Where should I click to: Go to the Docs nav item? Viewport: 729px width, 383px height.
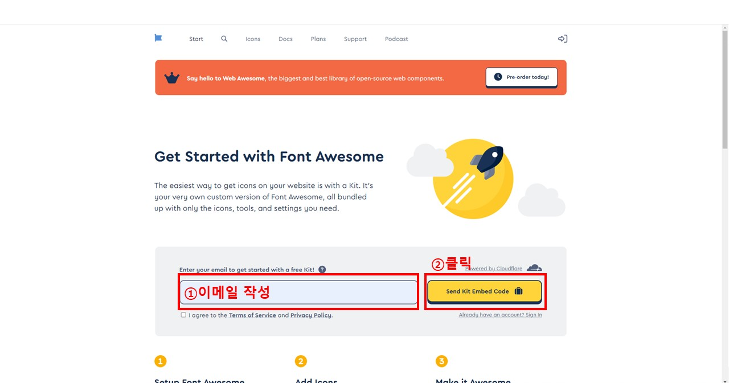tap(285, 39)
